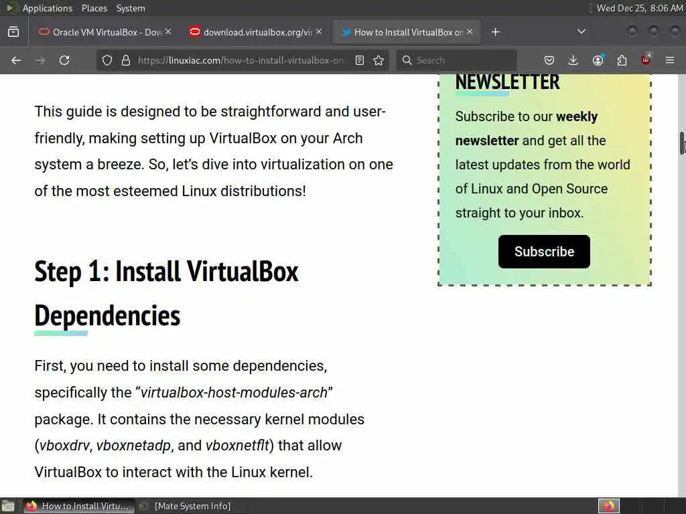Open tracking protection shield info
This screenshot has width=686, height=514.
(107, 60)
